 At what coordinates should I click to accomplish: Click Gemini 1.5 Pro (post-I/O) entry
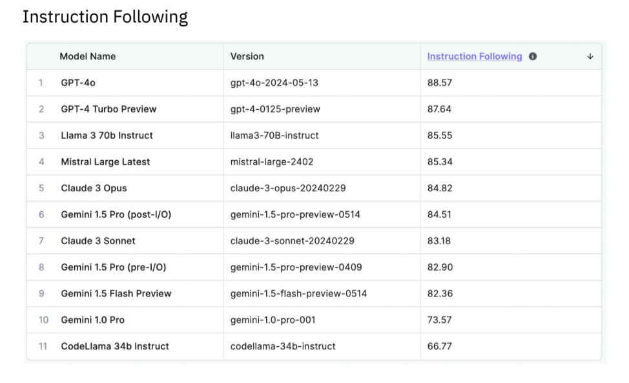coord(116,214)
